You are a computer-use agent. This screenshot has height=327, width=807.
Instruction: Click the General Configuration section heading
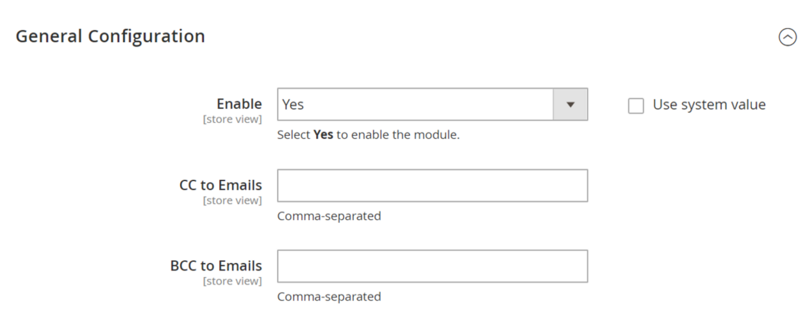click(x=110, y=36)
